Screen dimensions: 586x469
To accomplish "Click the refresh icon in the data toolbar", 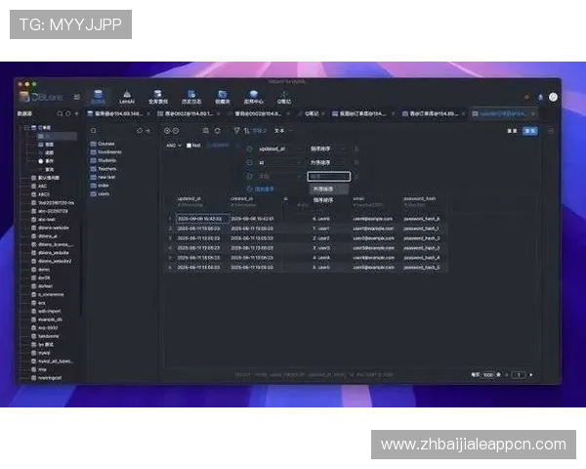I will 217,130.
